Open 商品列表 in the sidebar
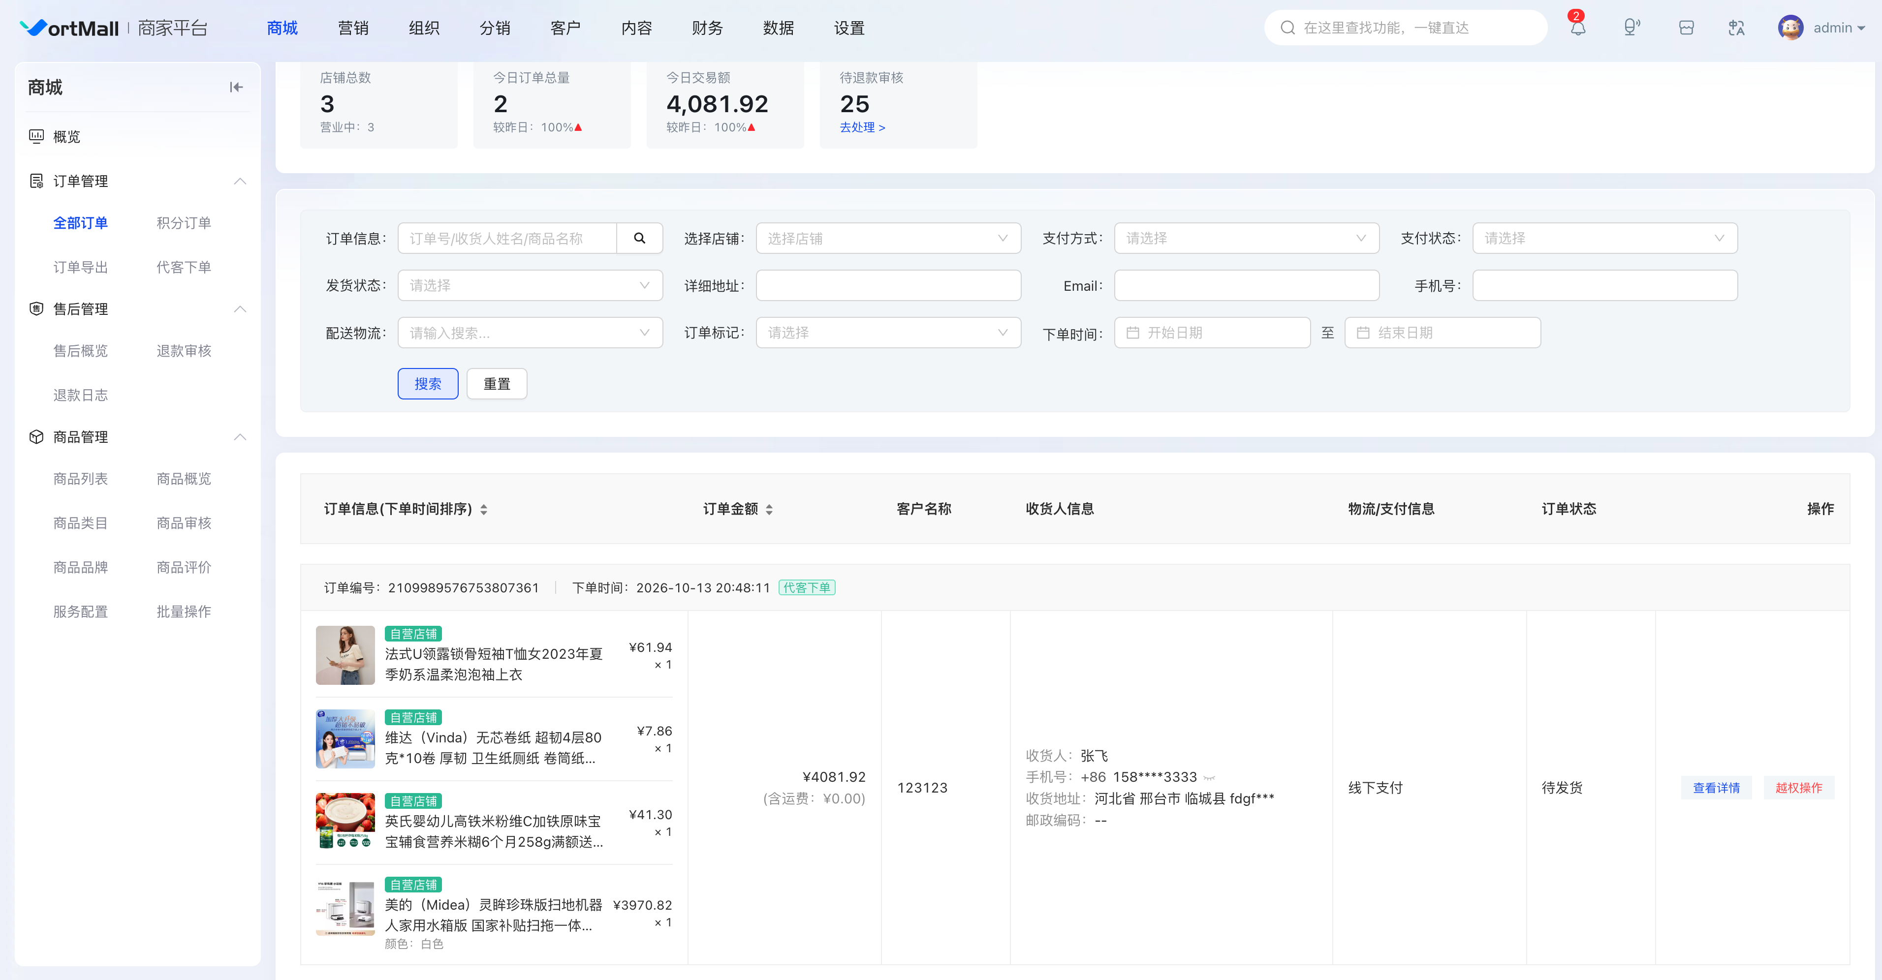The width and height of the screenshot is (1882, 980). tap(80, 478)
